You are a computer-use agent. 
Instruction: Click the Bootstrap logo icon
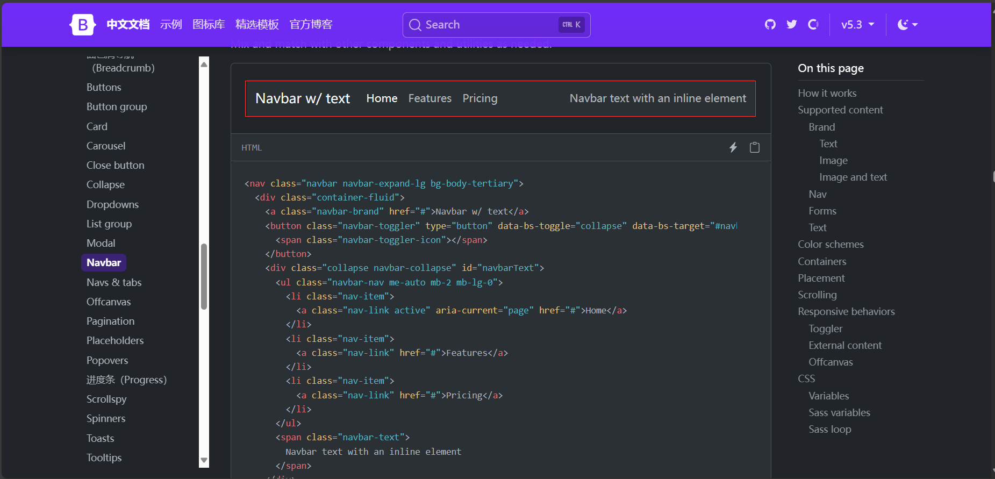(x=83, y=25)
